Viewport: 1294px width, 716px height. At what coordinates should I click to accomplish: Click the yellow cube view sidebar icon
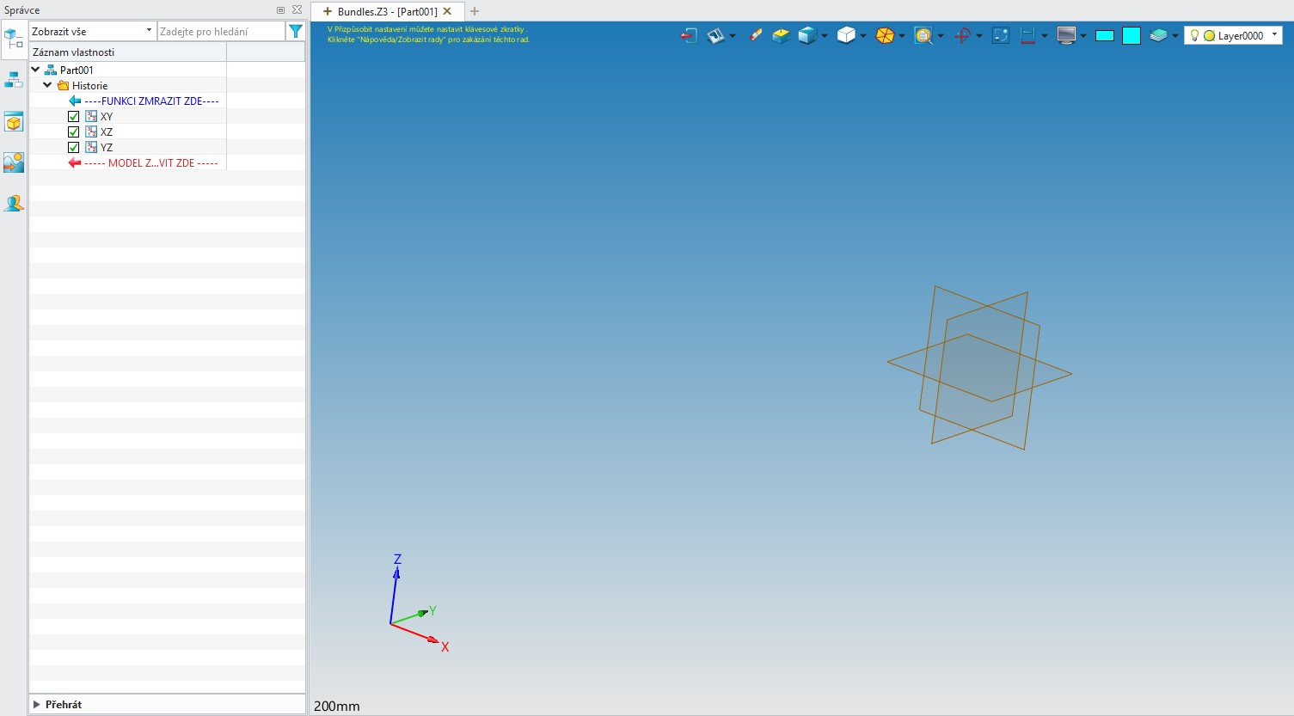pos(14,122)
